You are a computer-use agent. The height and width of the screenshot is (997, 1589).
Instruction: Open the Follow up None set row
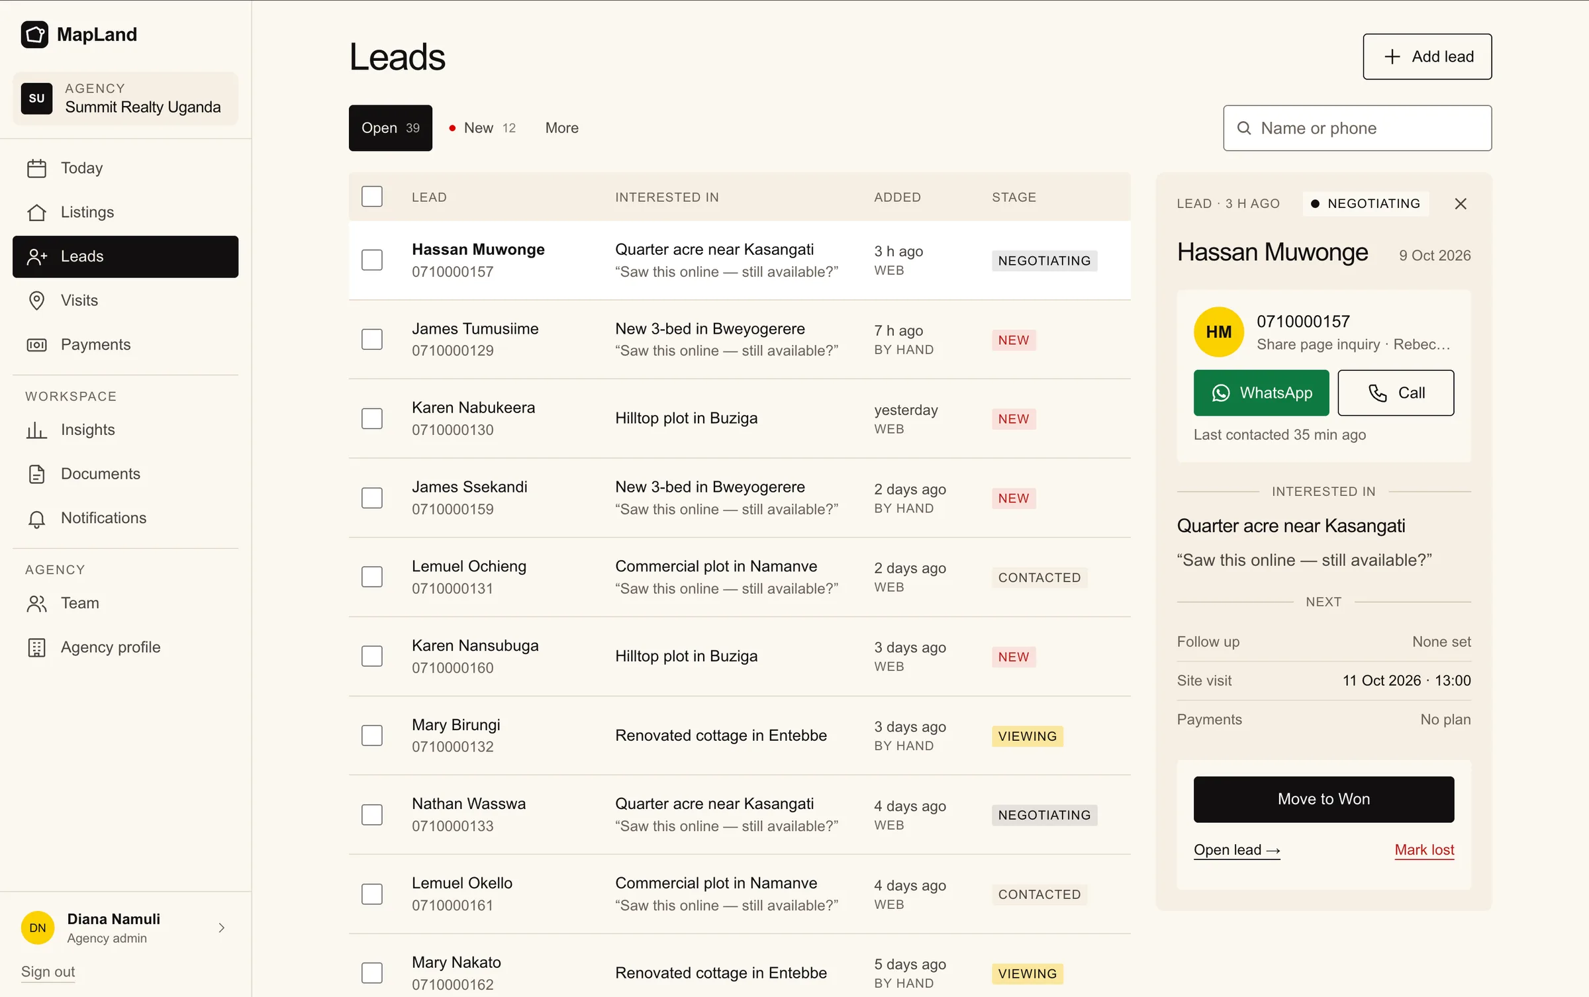[1324, 642]
